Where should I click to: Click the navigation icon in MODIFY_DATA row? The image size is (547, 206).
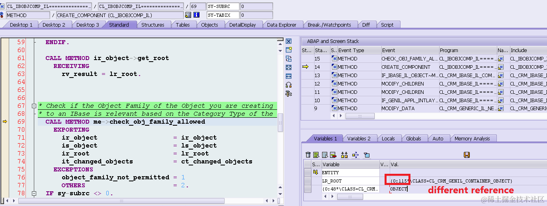coord(501,108)
